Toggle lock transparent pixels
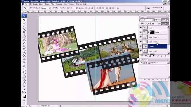This screenshot has width=191, height=107. 145,23
